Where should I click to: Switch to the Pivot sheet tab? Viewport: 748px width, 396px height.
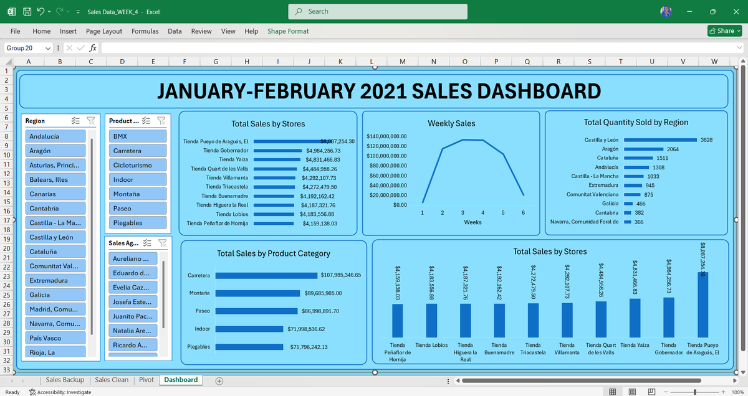[x=146, y=380]
